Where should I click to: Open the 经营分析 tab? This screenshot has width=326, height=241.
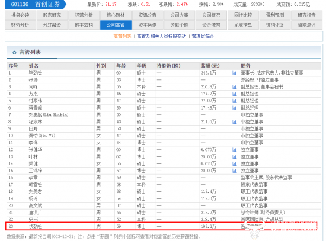click(x=84, y=15)
